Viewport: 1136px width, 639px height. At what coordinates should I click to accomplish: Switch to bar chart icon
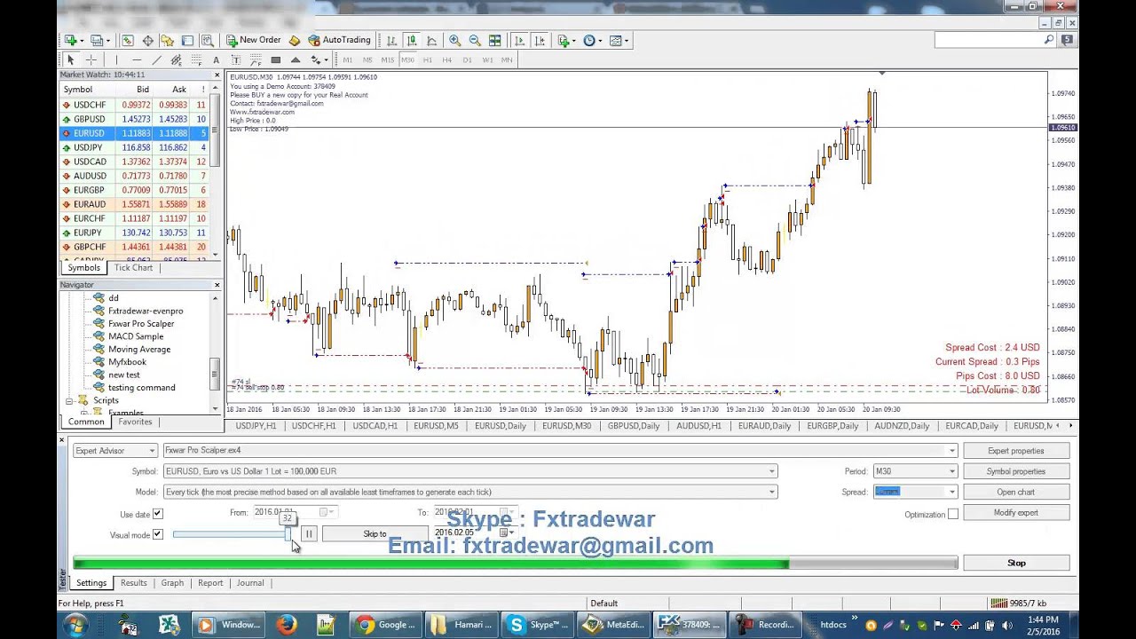[x=391, y=40]
